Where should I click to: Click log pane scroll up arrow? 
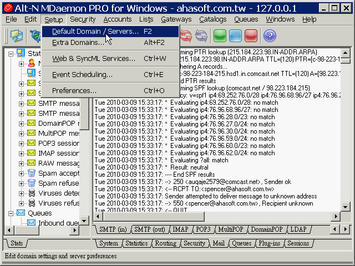[346, 53]
